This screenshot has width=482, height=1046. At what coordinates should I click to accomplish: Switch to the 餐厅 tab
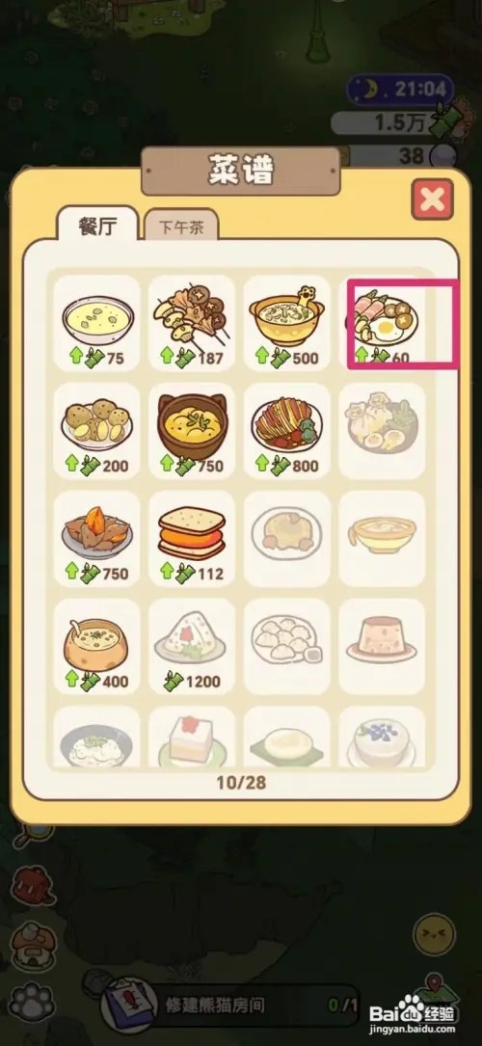97,225
